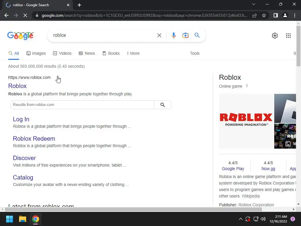Viewport: 301px width, 226px height.
Task: Open the volume control in the tray
Action: click(x=263, y=219)
